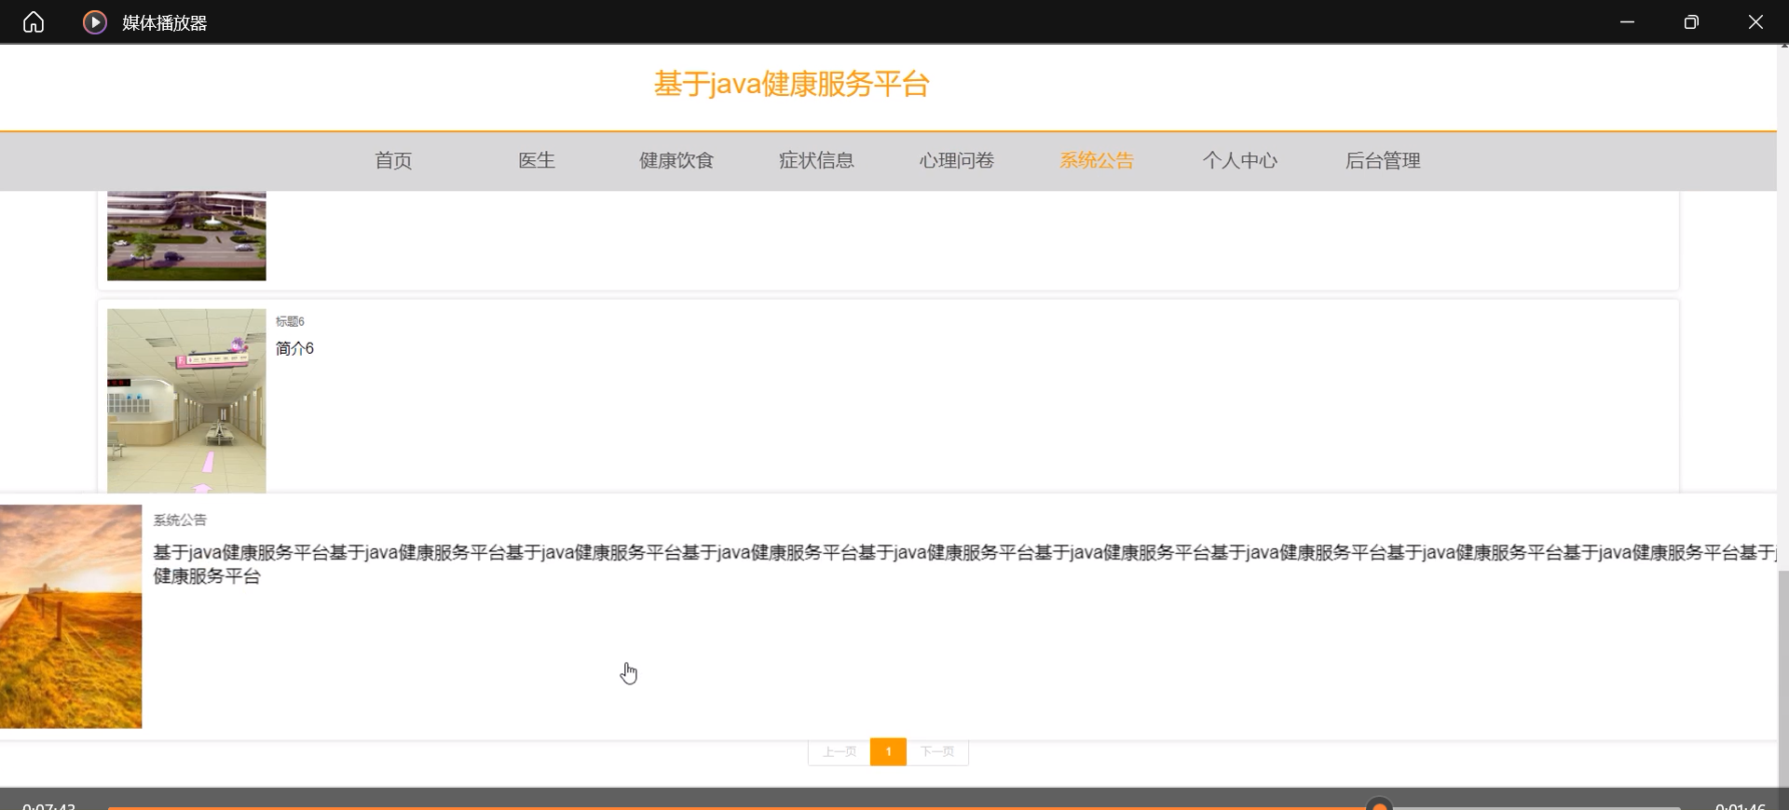Viewport: 1789px width, 810px height.
Task: Click the video progress slider handle
Action: tap(1379, 804)
